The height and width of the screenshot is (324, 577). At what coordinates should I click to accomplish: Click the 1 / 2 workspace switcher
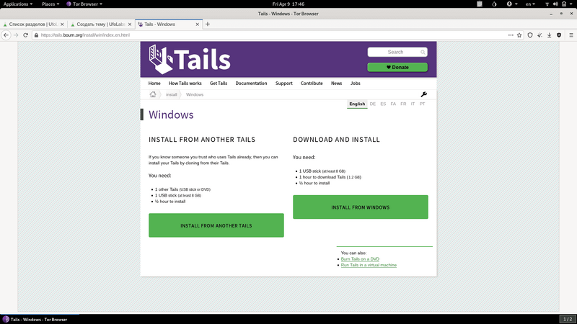coord(568,319)
